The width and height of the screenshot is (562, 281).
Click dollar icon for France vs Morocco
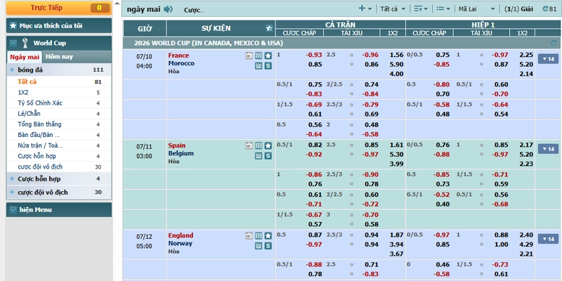click(x=268, y=65)
